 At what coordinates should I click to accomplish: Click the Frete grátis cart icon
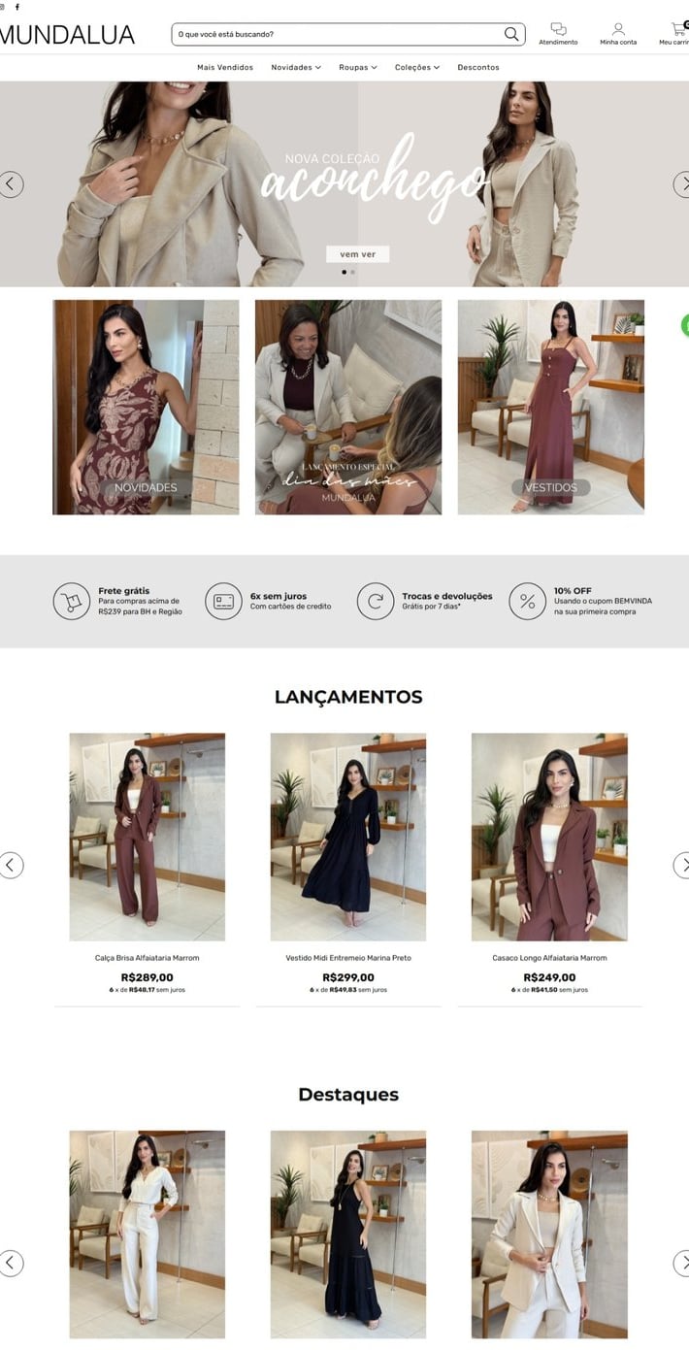[71, 602]
